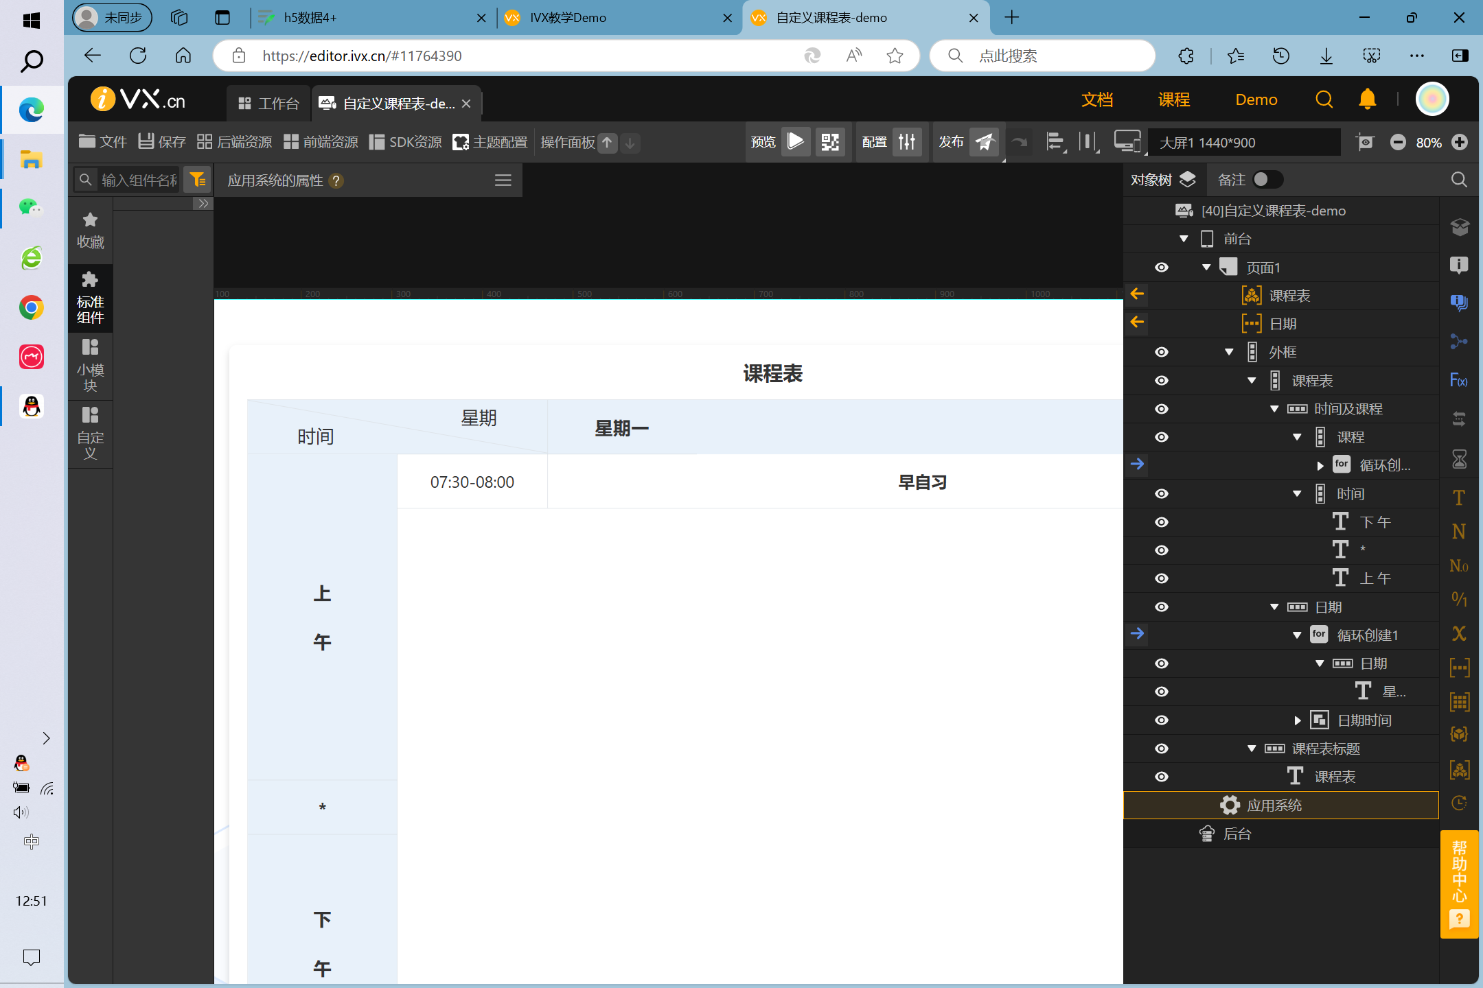Collapse the 循环创建1 tree node
The image size is (1483, 988).
pyautogui.click(x=1297, y=635)
